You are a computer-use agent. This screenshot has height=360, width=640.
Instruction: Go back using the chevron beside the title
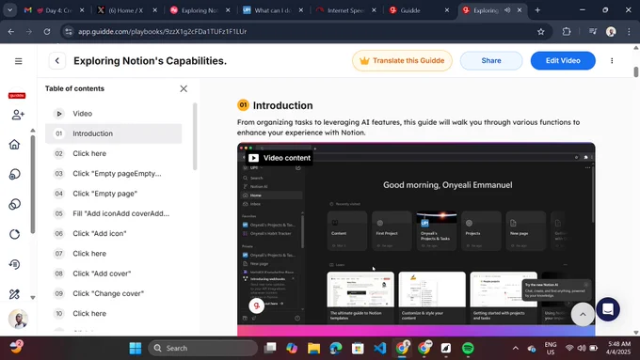point(57,61)
